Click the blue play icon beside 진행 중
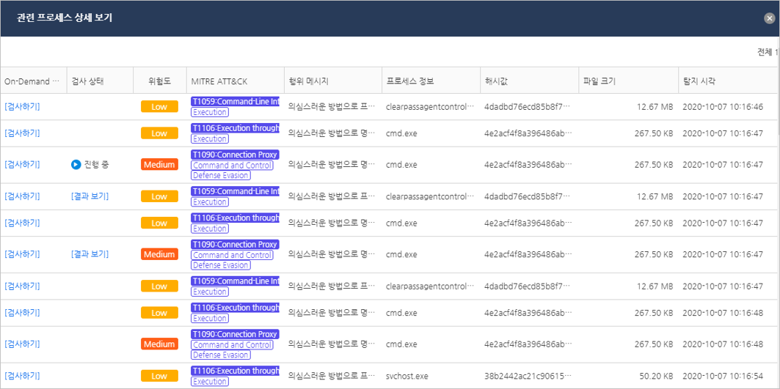 tap(76, 165)
